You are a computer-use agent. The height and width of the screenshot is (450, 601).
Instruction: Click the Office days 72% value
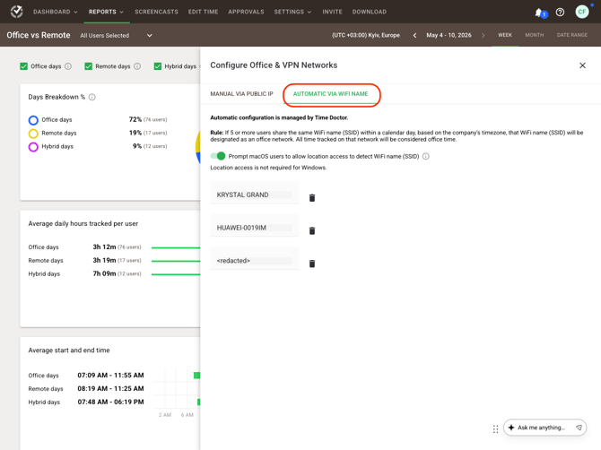[x=135, y=119]
